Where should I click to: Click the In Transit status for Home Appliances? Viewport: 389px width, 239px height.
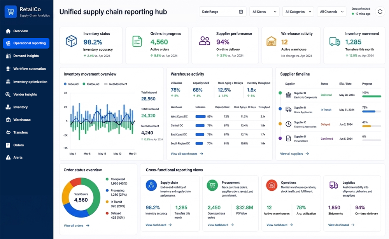pyautogui.click(x=326, y=110)
